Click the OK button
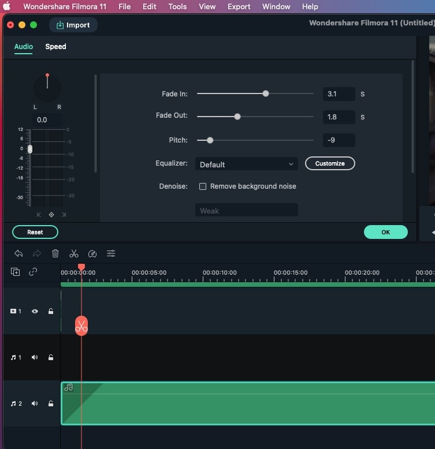 (385, 232)
